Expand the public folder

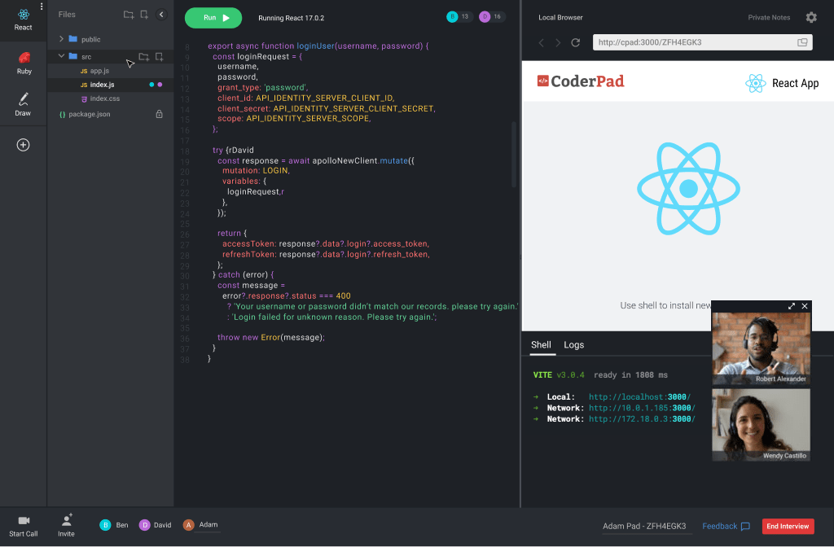coord(60,38)
